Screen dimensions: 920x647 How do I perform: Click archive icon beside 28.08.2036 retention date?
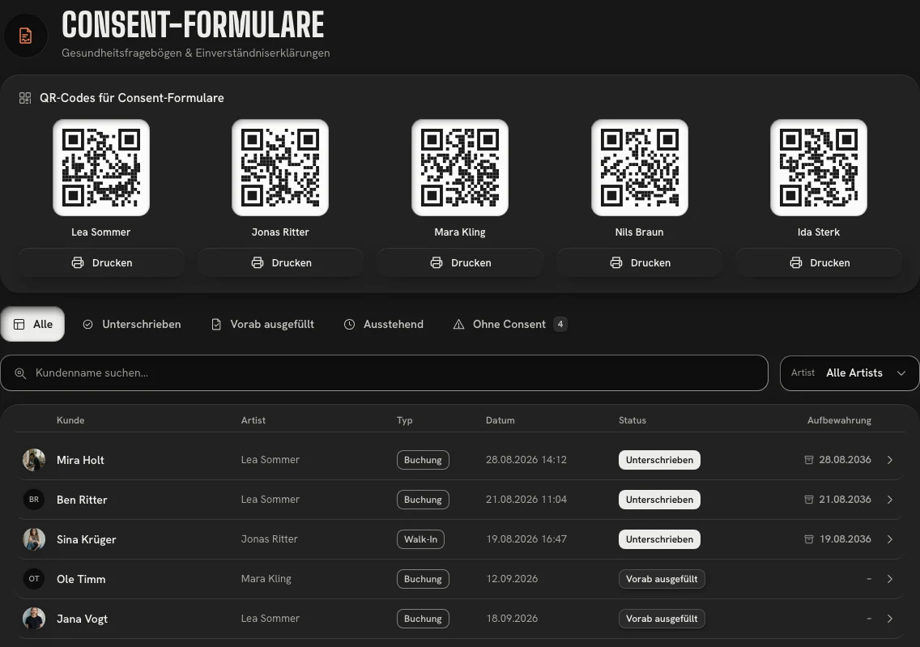click(x=808, y=460)
